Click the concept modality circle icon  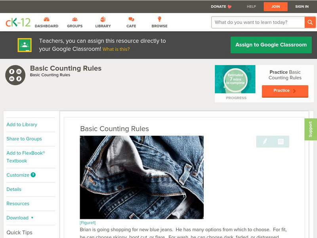click(15, 75)
